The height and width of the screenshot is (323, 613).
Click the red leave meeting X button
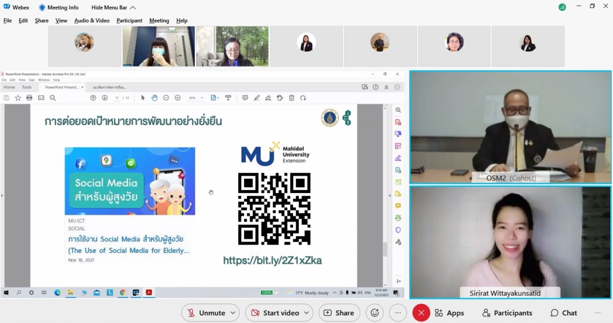click(421, 313)
